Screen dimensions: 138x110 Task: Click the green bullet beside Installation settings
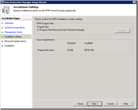click(2, 37)
